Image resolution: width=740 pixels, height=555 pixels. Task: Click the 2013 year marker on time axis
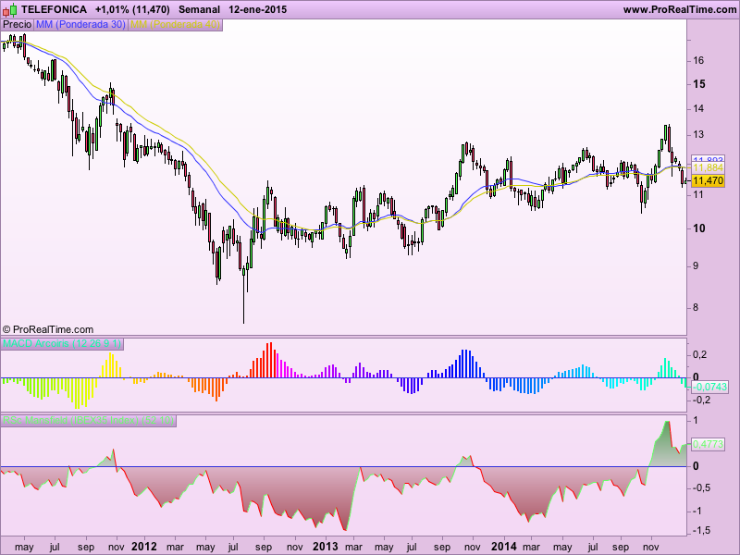pos(326,547)
